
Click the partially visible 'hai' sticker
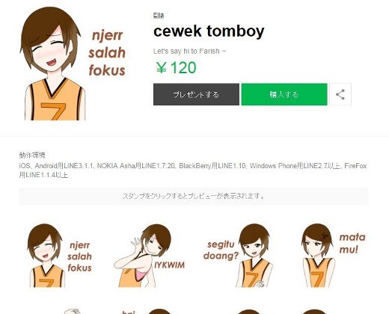[147, 312]
